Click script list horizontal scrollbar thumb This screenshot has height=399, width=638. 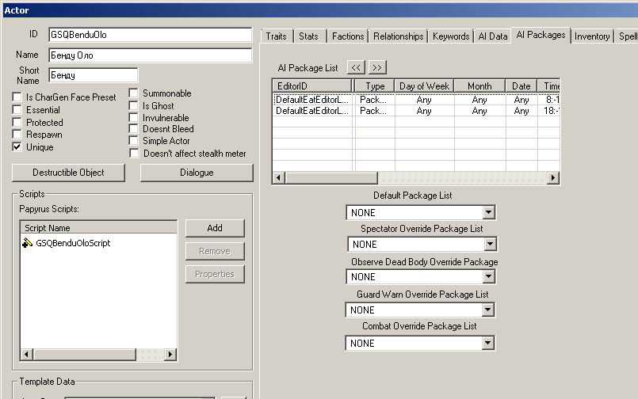point(85,355)
